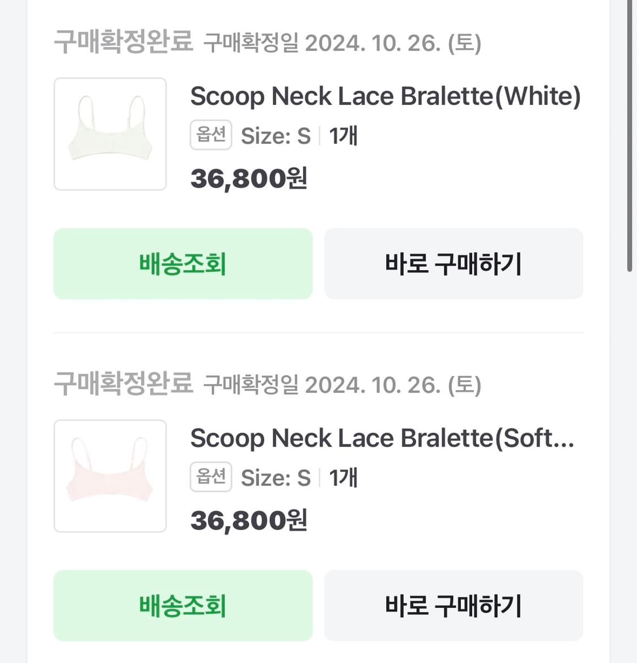Open Scoop Neck Lace Bralette(Soft... product title
637x663 pixels.
pyautogui.click(x=382, y=438)
